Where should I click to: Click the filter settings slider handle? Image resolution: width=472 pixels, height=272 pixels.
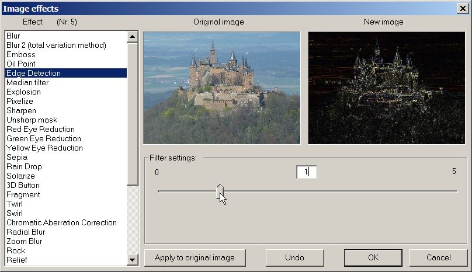220,191
